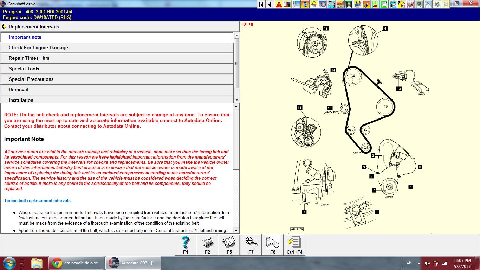Click the CS crankshaft sprocket in diagram
This screenshot has height=270, width=480.
tap(366, 148)
